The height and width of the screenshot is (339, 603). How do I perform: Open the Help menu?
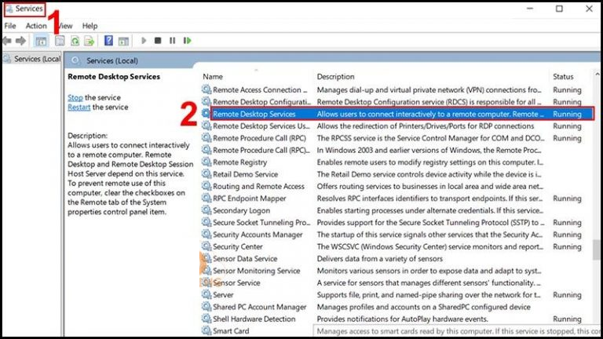coord(90,26)
